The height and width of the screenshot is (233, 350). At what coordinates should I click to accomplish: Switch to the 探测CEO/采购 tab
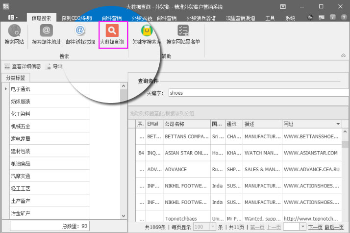76,18
